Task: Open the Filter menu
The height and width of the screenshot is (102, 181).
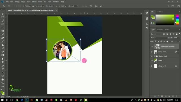Action: click(x=40, y=2)
